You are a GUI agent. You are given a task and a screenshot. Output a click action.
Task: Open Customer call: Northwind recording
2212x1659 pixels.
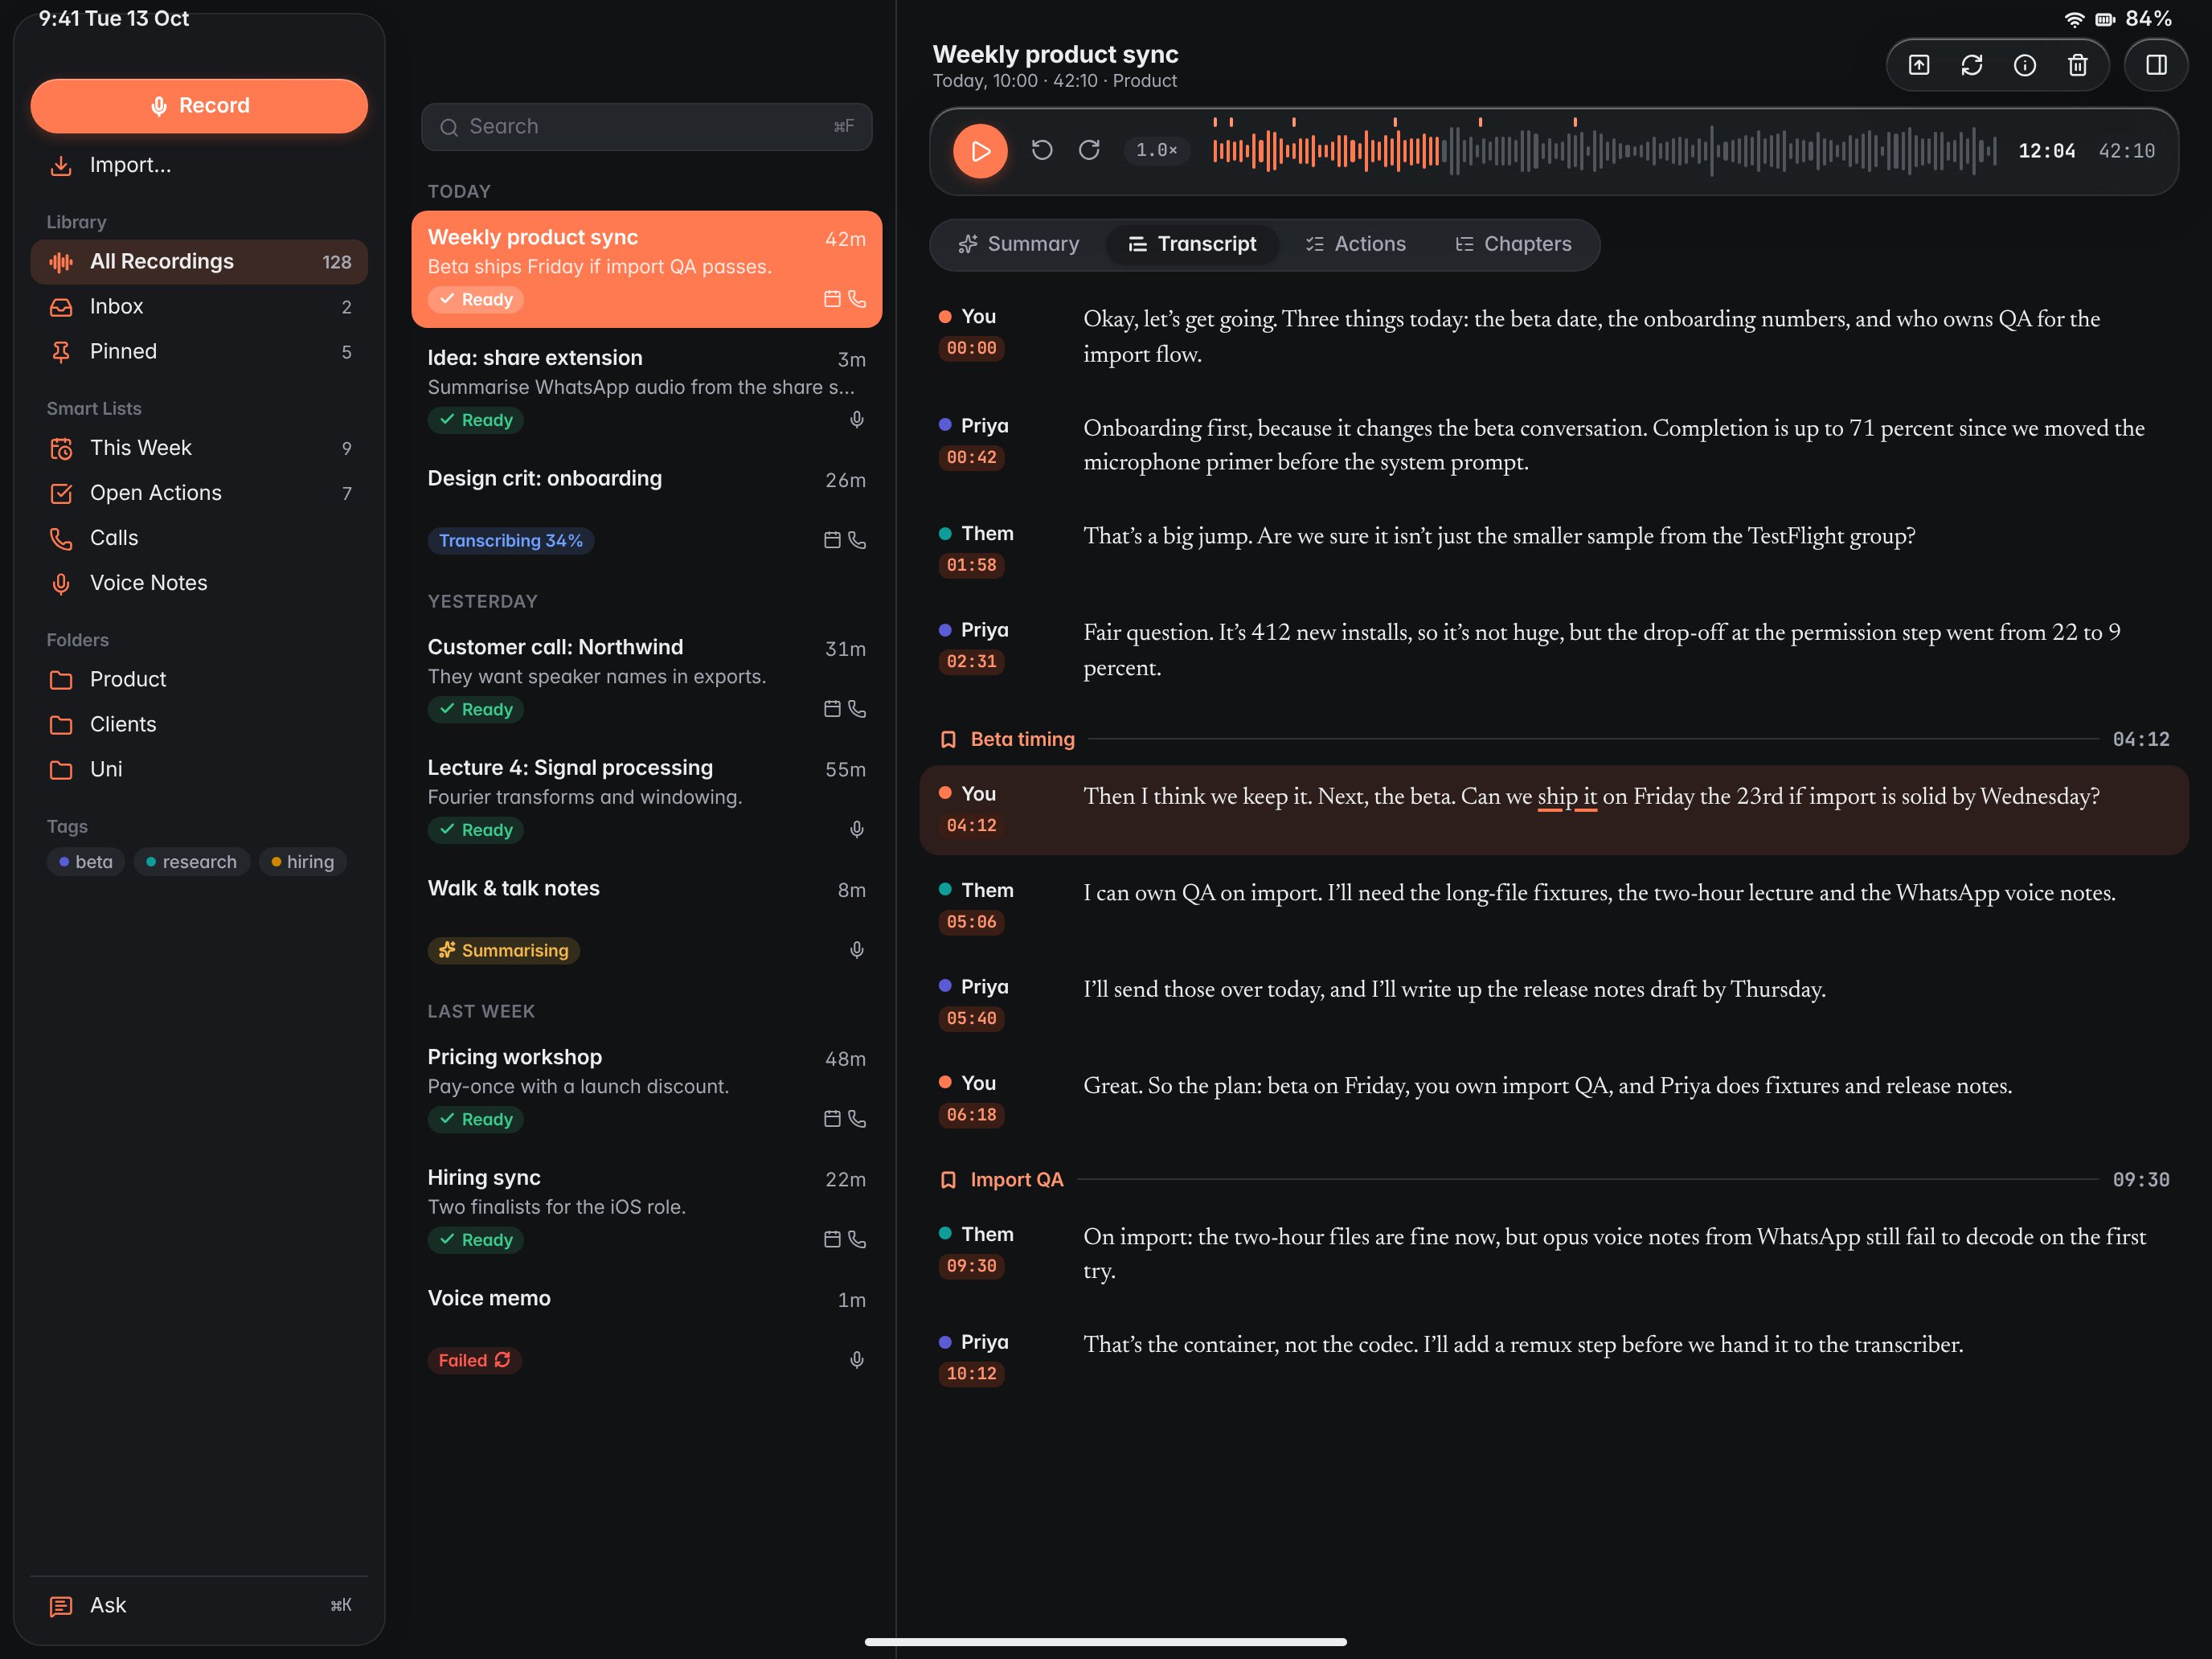click(646, 678)
